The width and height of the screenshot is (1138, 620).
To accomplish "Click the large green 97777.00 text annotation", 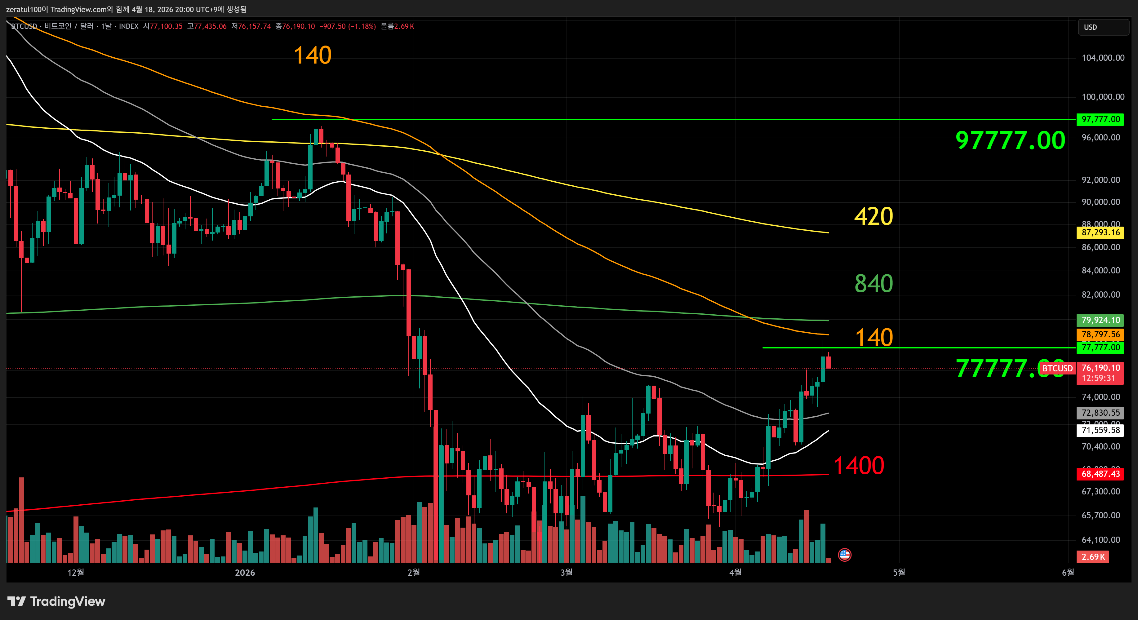I will (x=1010, y=140).
